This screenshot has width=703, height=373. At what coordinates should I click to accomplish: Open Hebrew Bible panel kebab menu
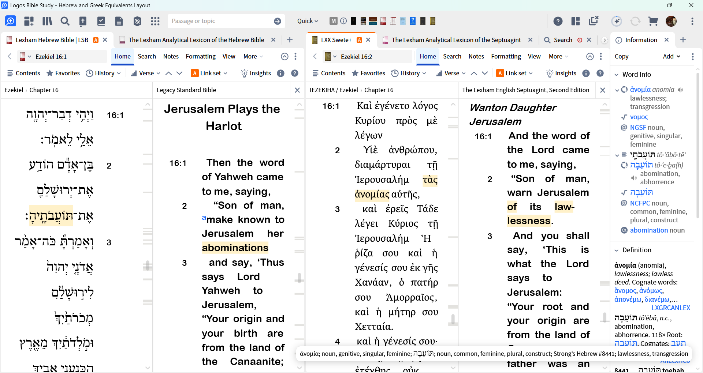click(295, 56)
